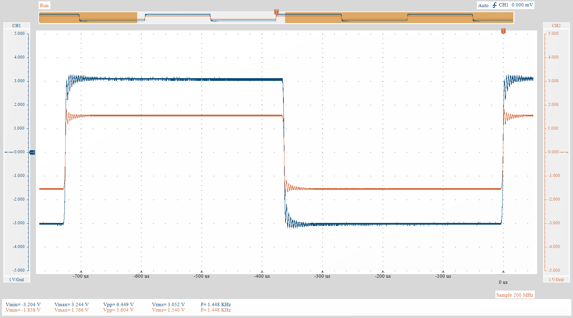
Task: Click the CH1 0.000 zero level label
Action: pos(19,152)
